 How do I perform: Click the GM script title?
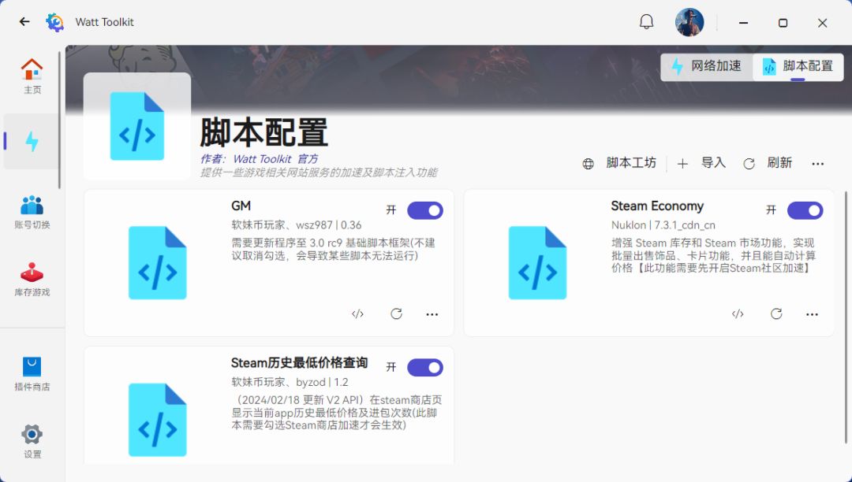click(241, 206)
